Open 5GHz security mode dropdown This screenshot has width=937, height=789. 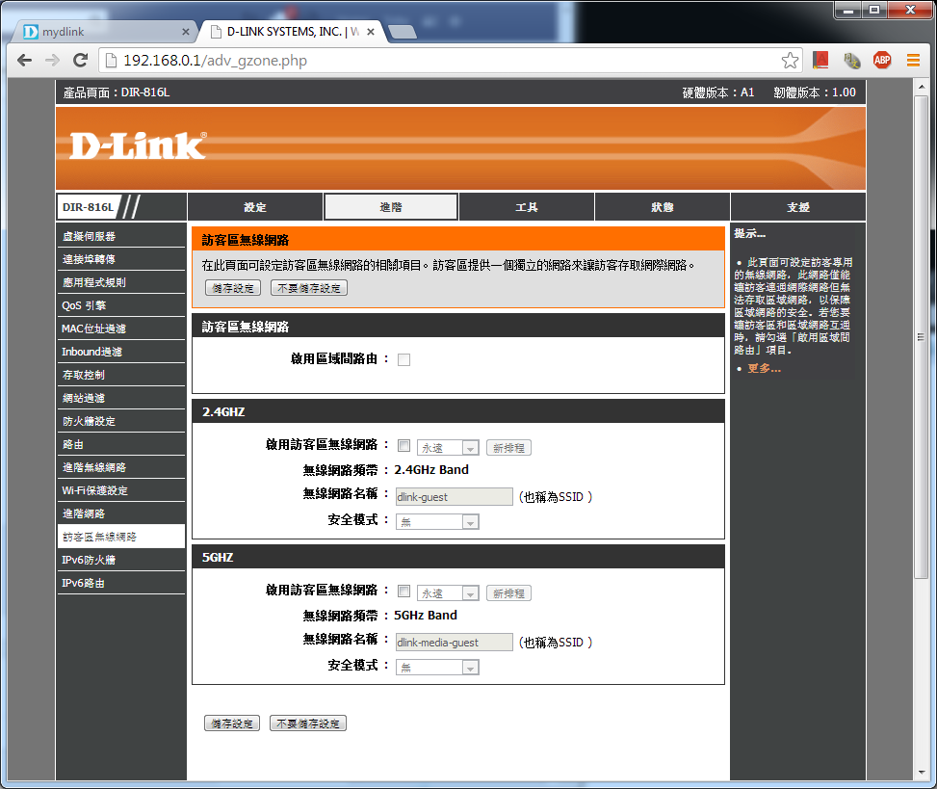[437, 668]
